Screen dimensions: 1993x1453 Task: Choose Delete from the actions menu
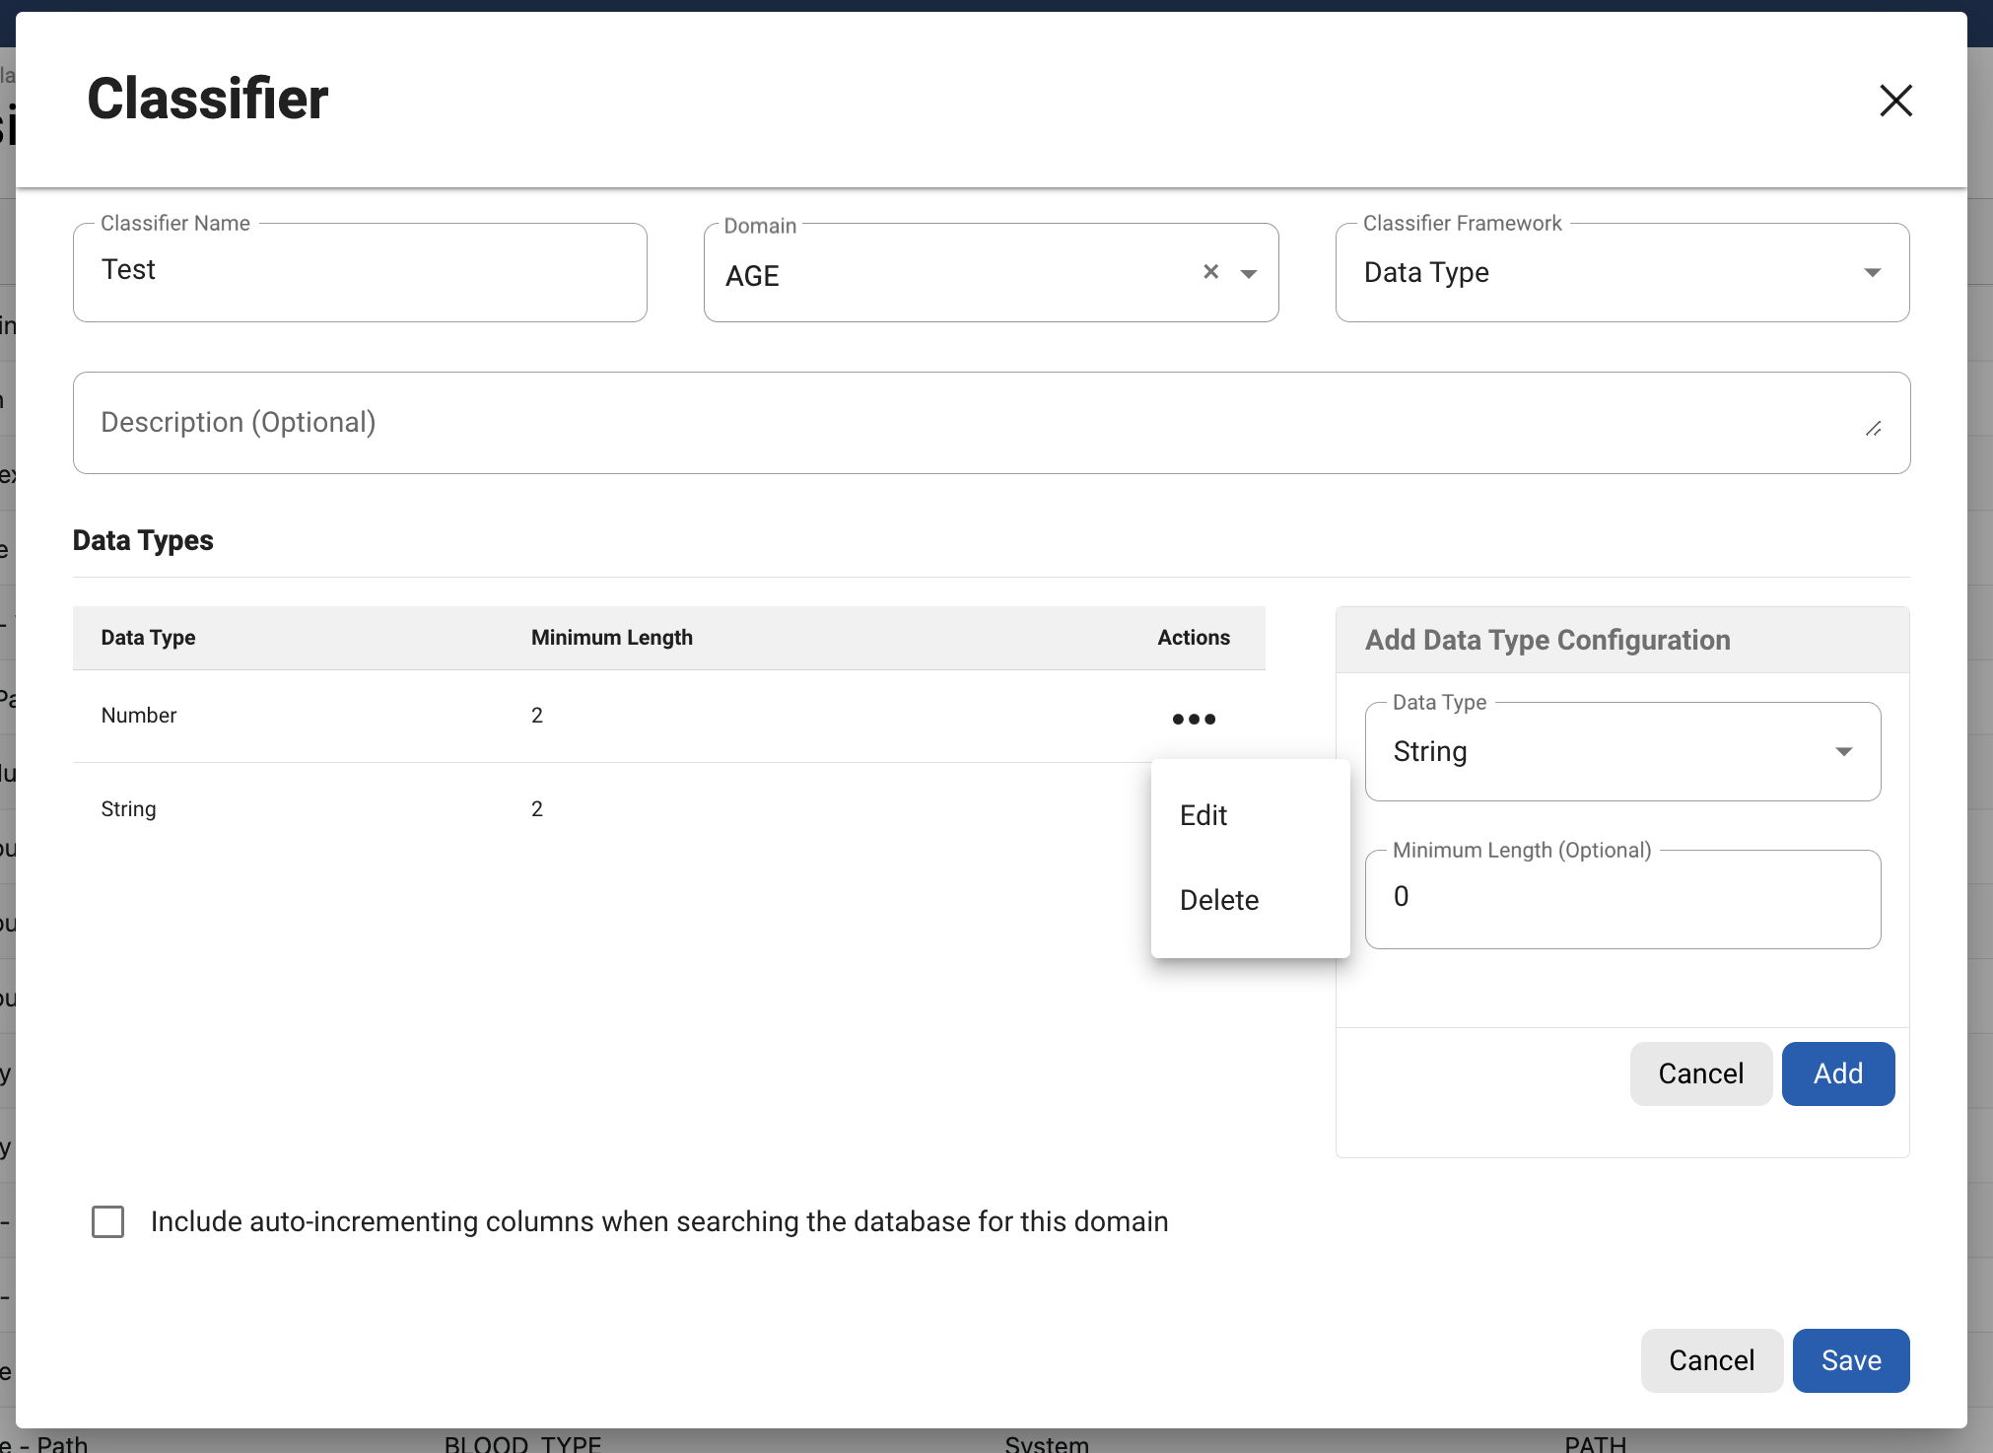1218,900
